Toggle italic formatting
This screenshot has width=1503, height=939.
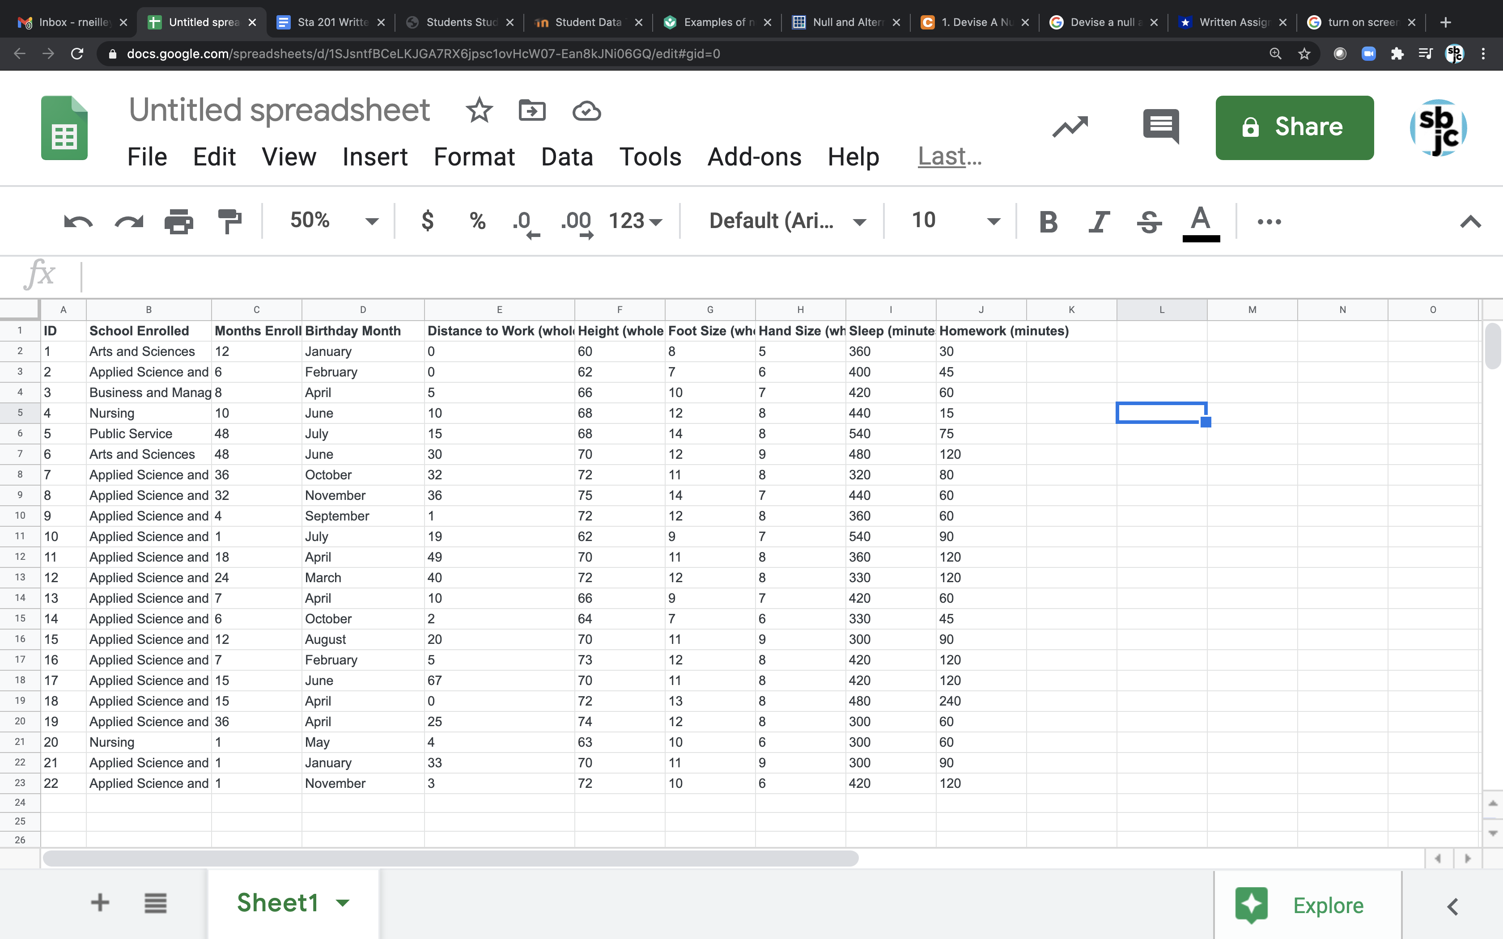tap(1099, 222)
